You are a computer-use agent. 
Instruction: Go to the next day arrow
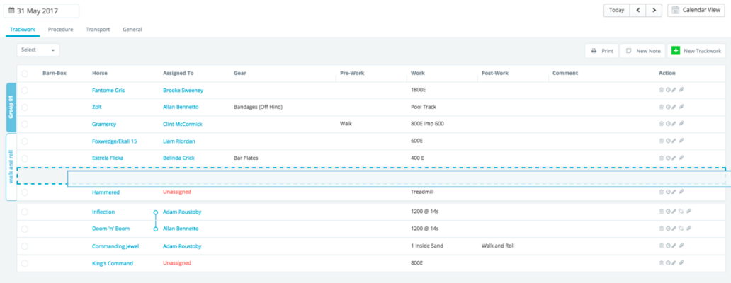[x=654, y=11]
